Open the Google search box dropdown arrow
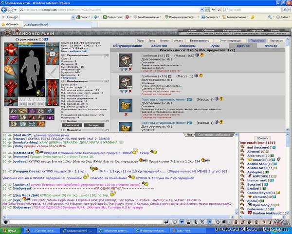The height and width of the screenshot is (234, 292). tap(73, 18)
